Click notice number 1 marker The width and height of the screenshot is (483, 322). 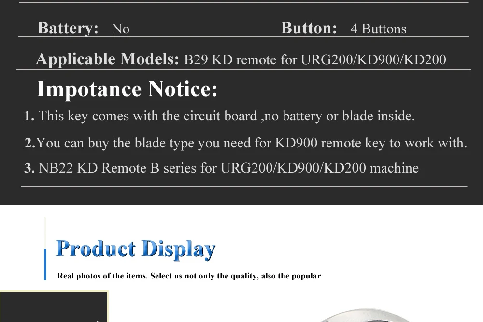click(29, 116)
